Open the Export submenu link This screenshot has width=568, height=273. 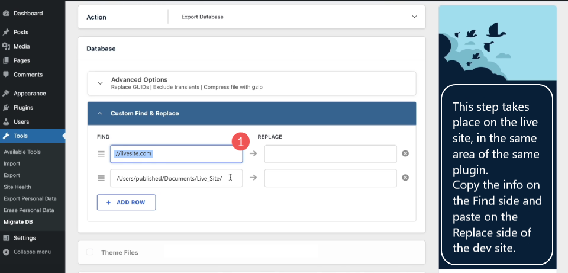(12, 175)
